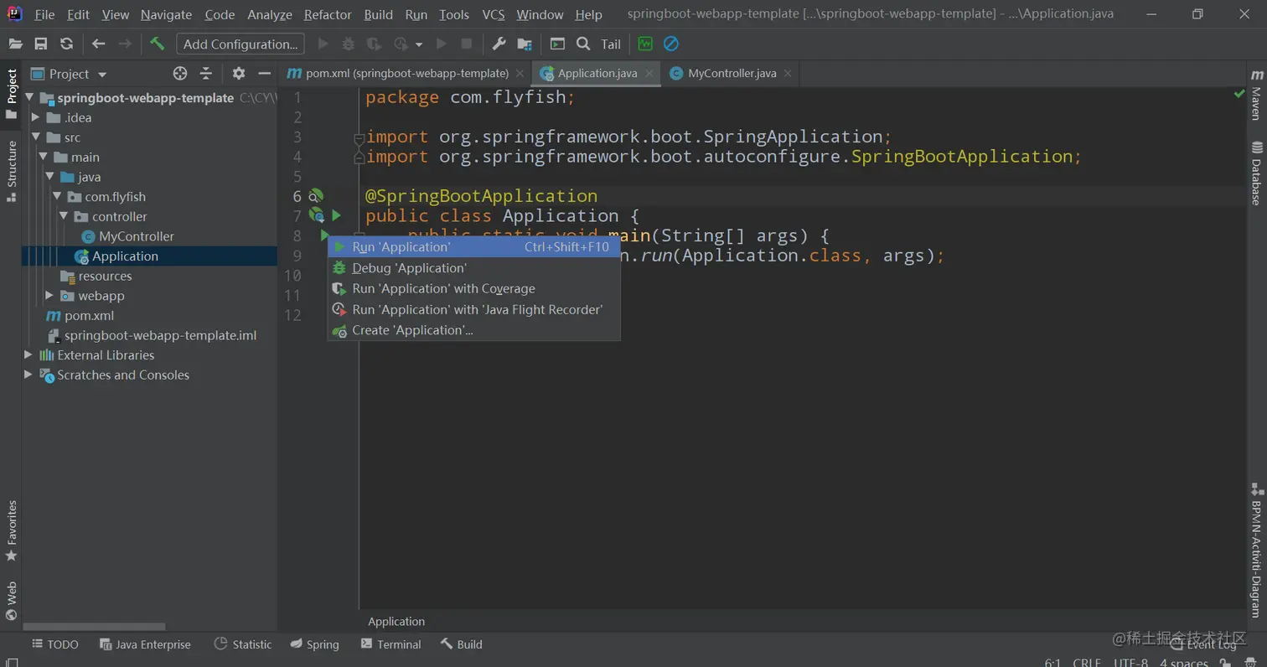Image resolution: width=1267 pixels, height=667 pixels.
Task: Open the Spring tool window
Action: point(315,644)
